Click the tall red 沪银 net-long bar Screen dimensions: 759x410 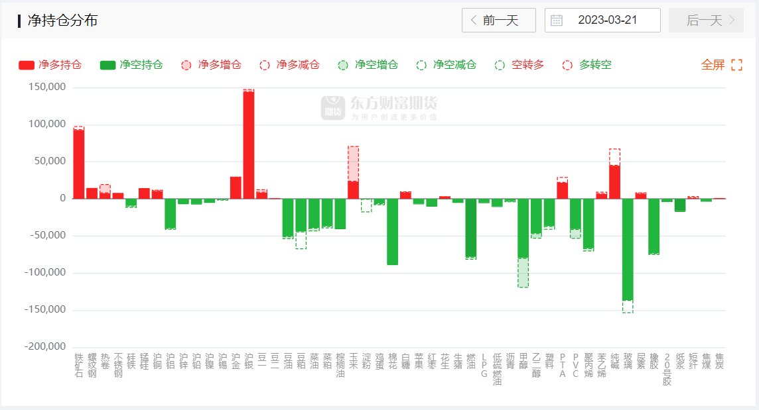click(248, 144)
